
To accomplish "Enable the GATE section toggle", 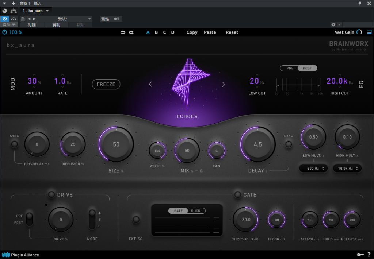I will coord(237,195).
